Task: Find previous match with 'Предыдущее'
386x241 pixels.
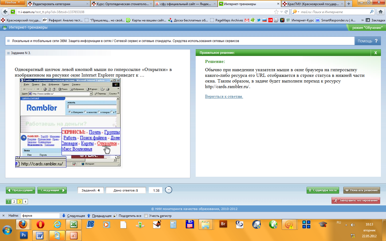Action: 99,216
